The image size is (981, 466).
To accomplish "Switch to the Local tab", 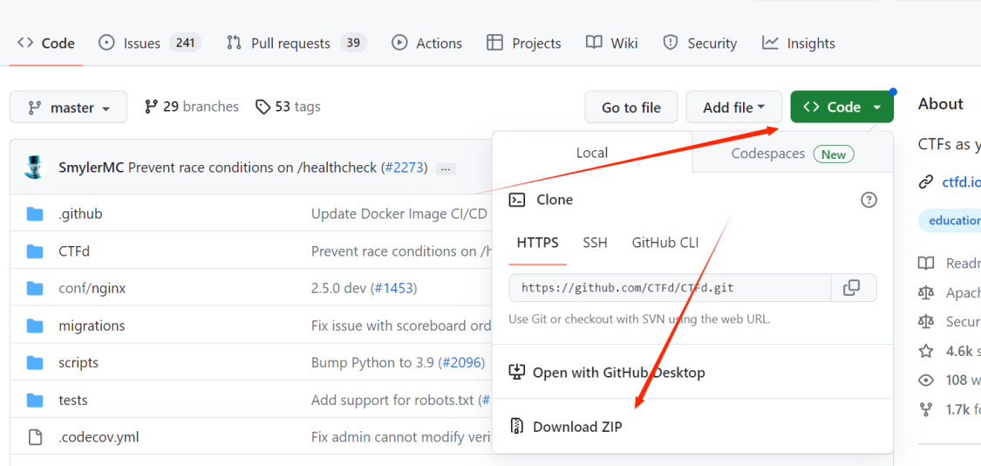I will (x=592, y=153).
